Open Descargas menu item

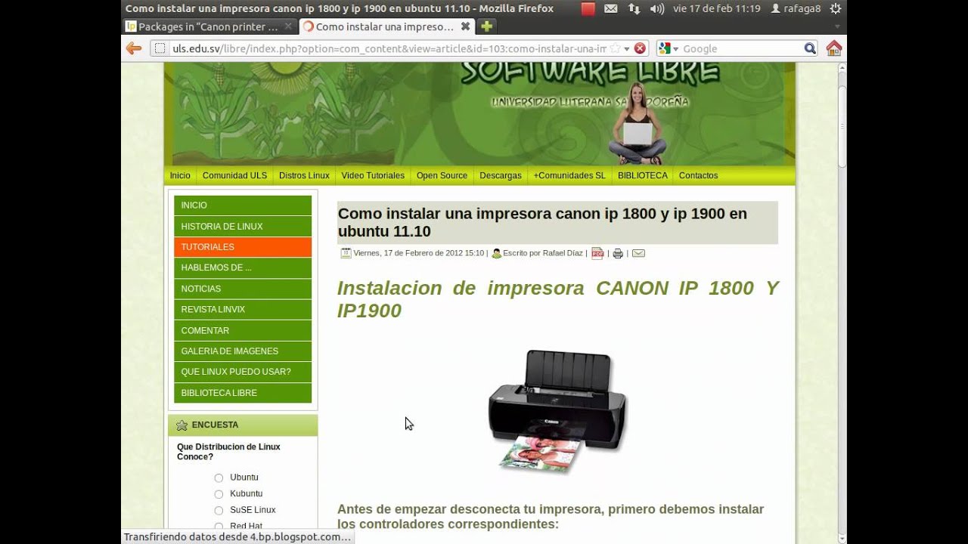pos(501,175)
